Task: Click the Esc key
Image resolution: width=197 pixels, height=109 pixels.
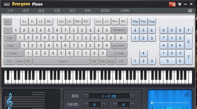Action: (x=8, y=22)
